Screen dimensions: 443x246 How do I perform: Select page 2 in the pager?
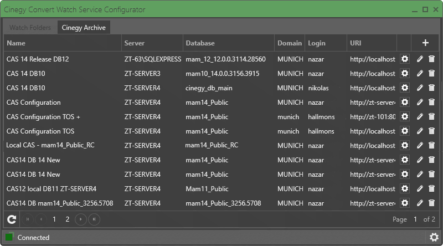click(68, 219)
